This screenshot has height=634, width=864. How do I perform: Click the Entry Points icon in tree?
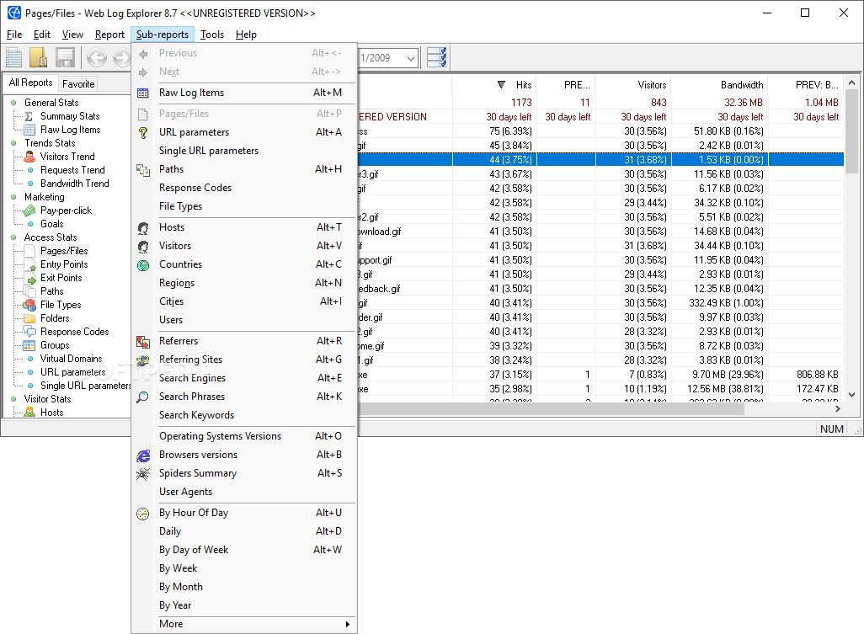(30, 265)
